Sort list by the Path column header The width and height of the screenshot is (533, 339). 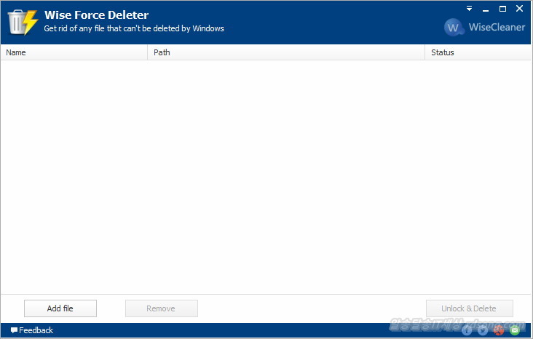pyautogui.click(x=285, y=52)
